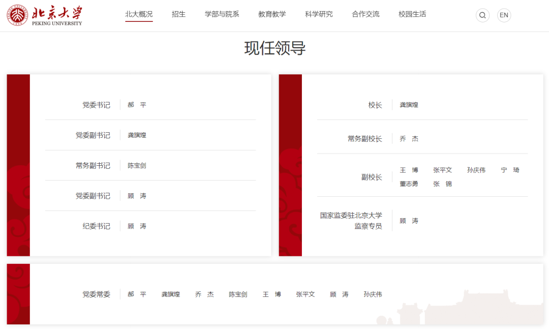Screen dimensions: 549x329
Task: Select 顾涛 in the 党委副书记 row
Action: click(x=137, y=195)
